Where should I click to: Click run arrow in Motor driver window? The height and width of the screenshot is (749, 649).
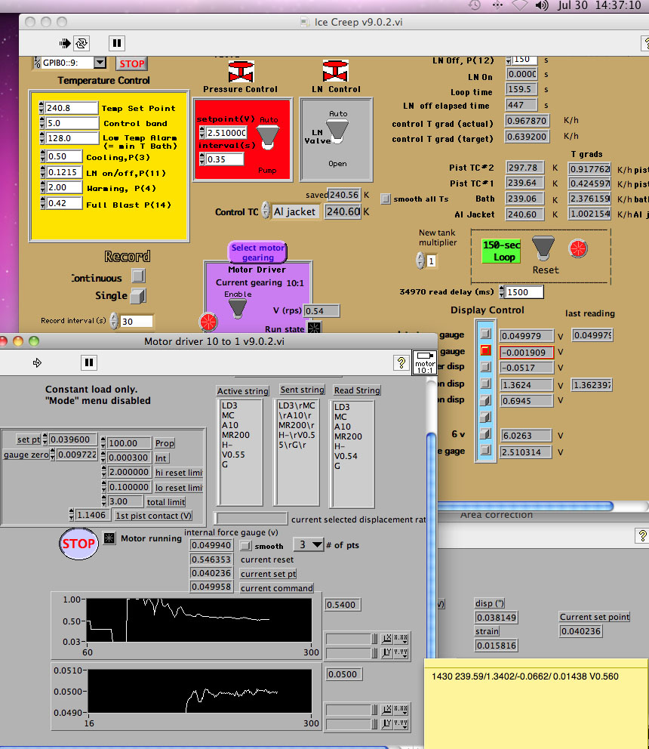pos(38,362)
